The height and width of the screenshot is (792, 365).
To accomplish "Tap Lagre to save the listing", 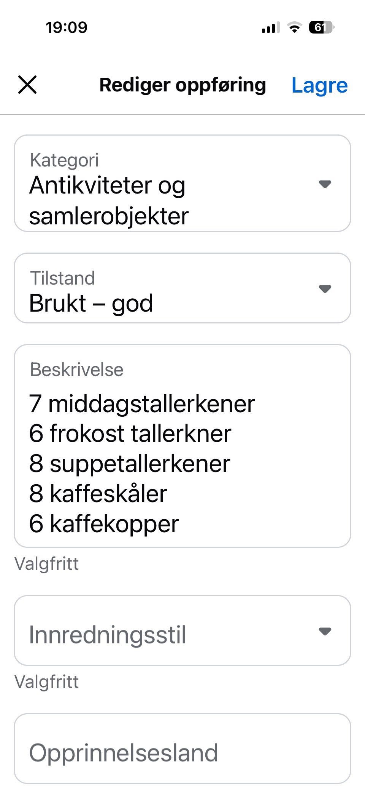I will (319, 85).
